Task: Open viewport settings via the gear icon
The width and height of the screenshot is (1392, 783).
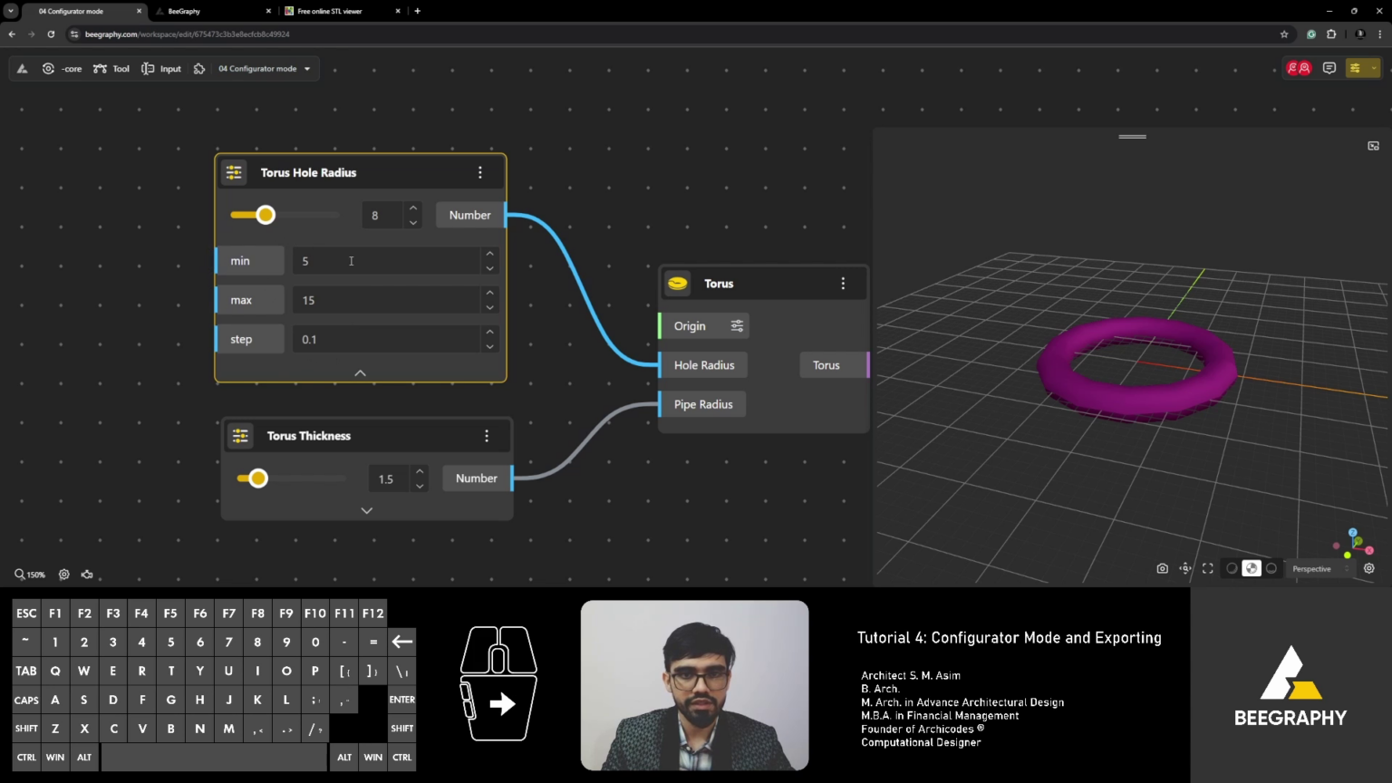Action: [x=1369, y=568]
